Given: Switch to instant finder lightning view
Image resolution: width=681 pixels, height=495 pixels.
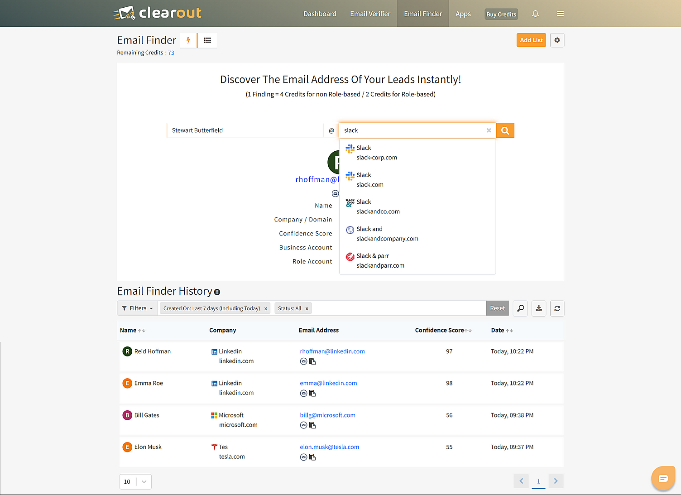Looking at the screenshot, I should click(188, 40).
